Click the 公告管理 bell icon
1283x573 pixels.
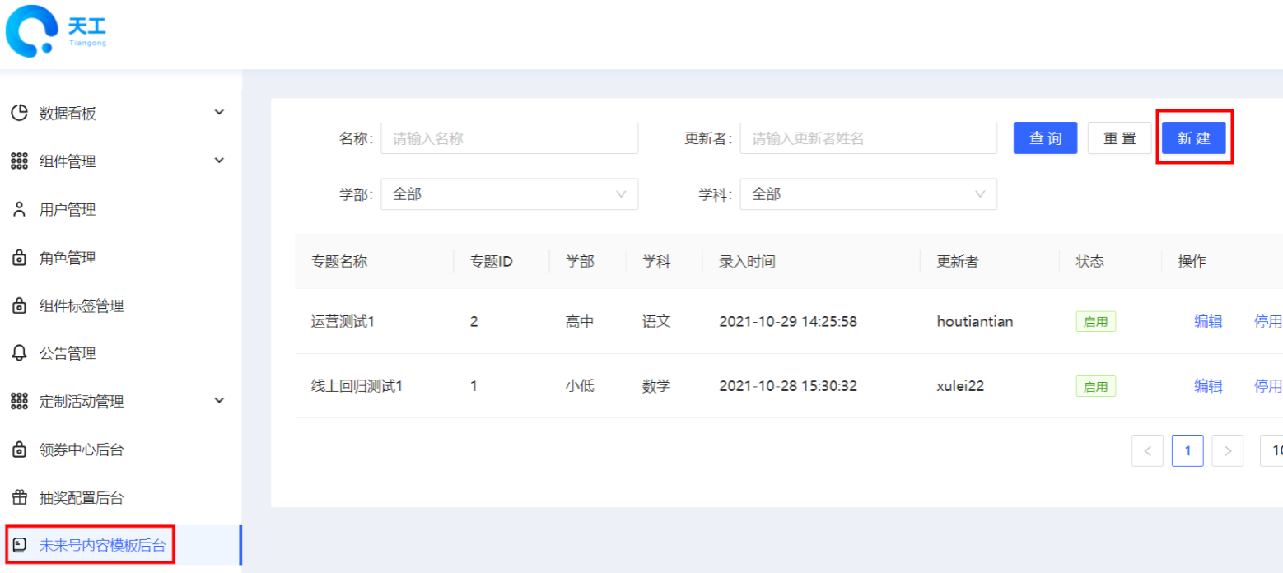coord(19,353)
